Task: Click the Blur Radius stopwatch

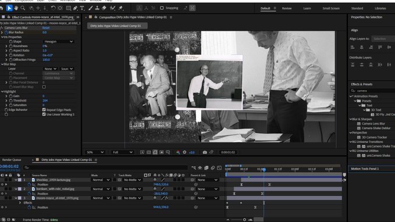Action: 6,33
